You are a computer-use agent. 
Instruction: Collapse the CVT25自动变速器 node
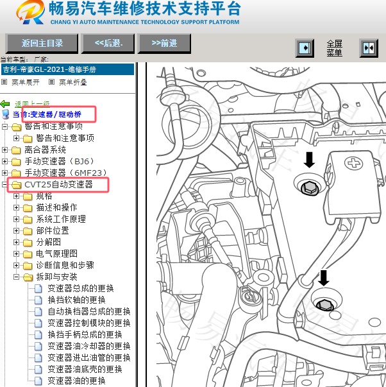point(4,184)
